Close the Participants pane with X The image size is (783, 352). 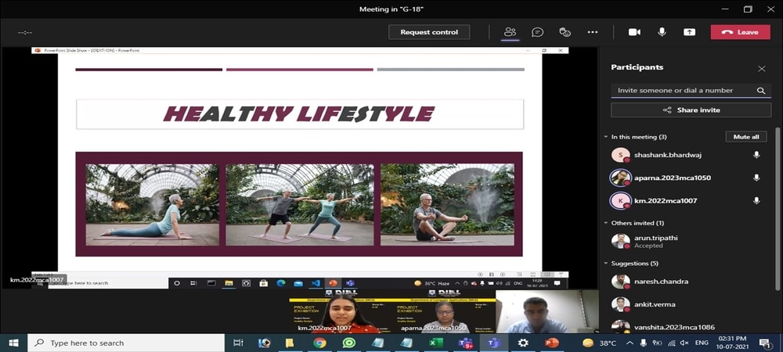click(x=761, y=69)
